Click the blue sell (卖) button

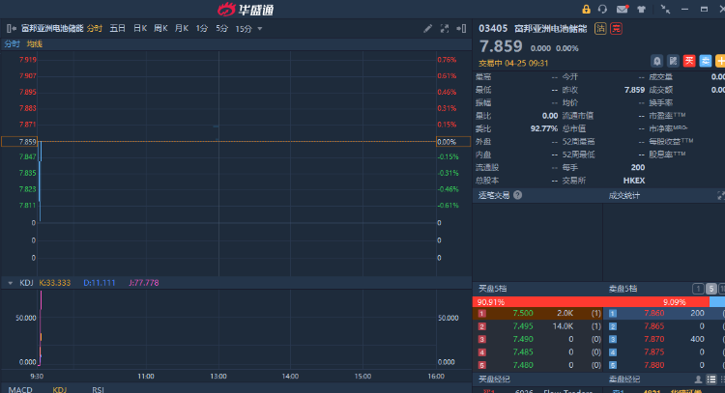point(705,61)
